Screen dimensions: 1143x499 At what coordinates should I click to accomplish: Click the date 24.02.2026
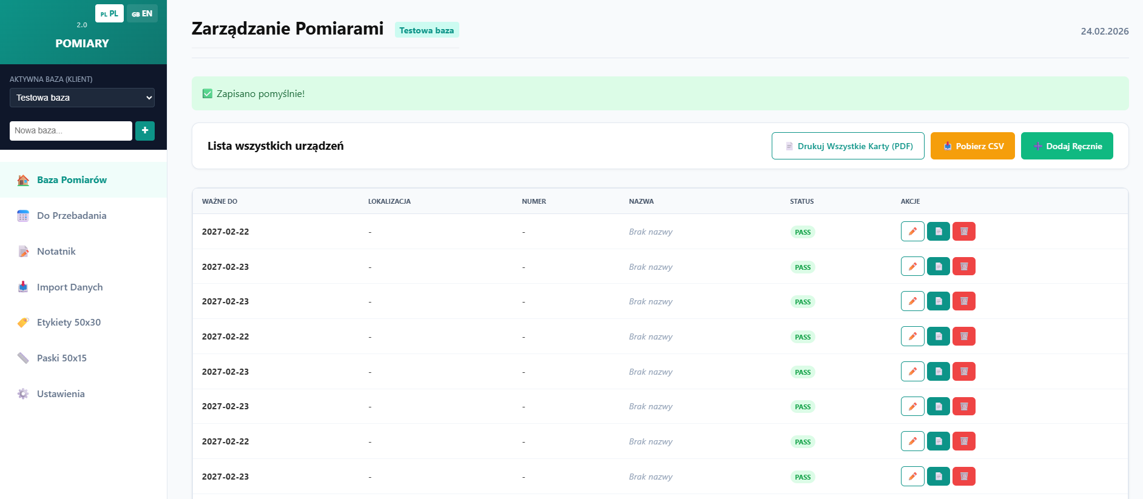click(x=1105, y=32)
